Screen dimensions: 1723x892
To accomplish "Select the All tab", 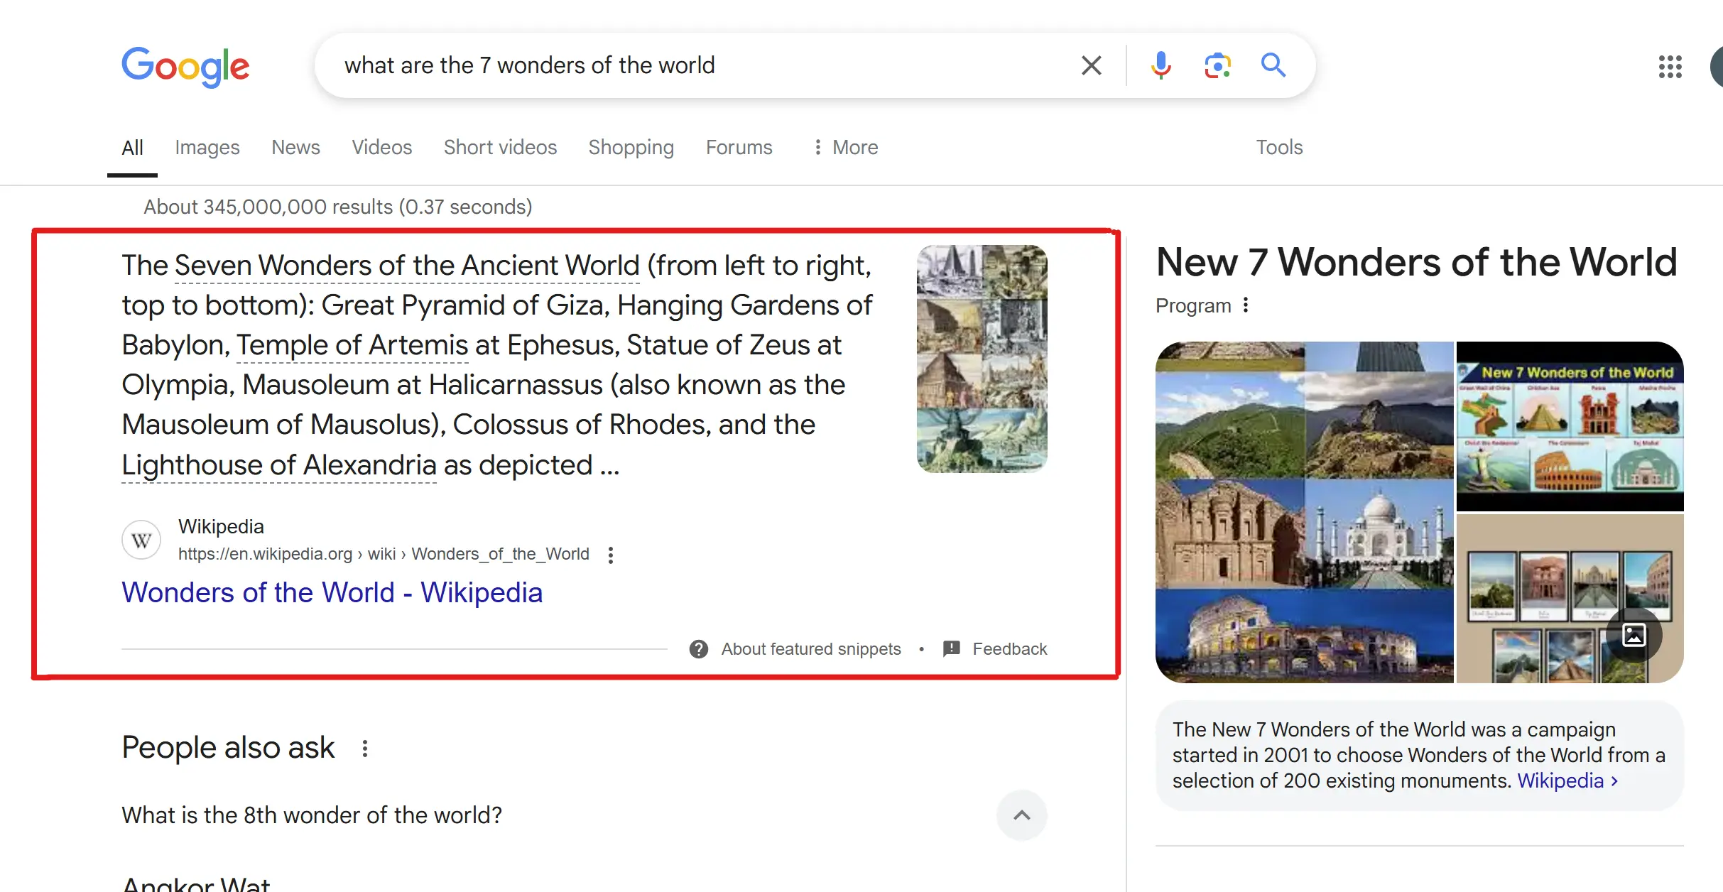I will coord(132,147).
